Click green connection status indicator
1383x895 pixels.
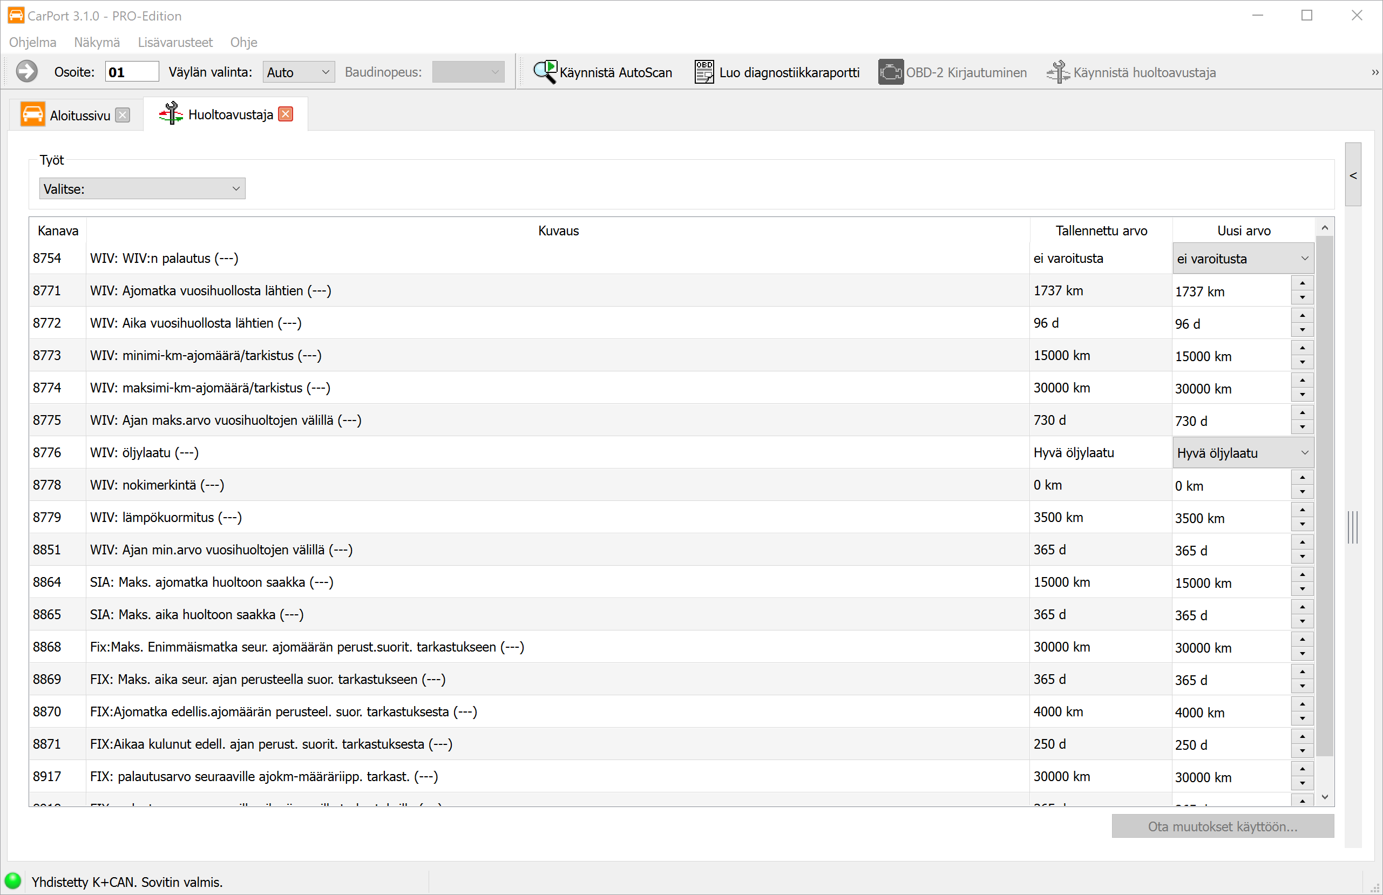[13, 881]
